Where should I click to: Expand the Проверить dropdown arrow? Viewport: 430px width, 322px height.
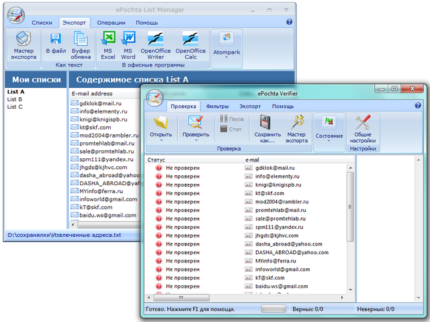point(196,140)
